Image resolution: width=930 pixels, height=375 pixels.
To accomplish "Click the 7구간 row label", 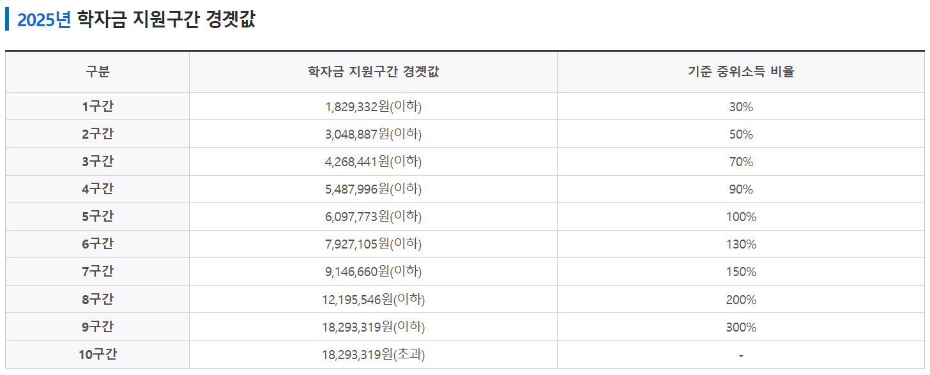I will 98,272.
